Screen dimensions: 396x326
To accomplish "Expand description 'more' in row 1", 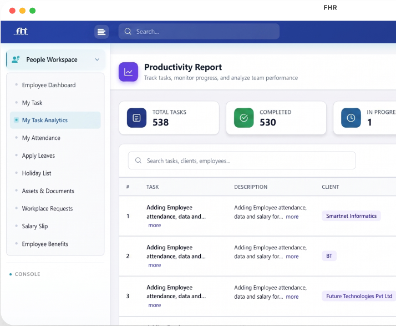I will pos(292,217).
